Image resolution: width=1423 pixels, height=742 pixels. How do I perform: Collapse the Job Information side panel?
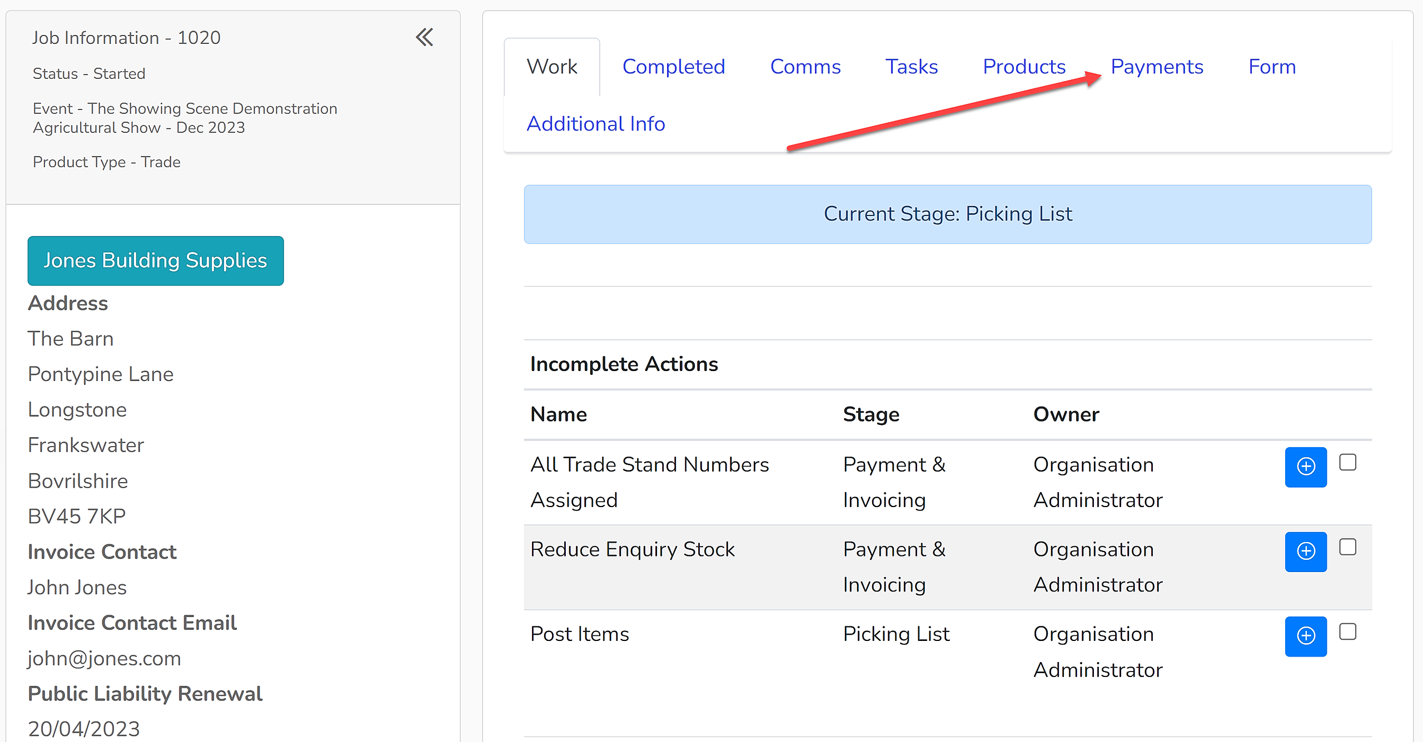click(x=424, y=37)
